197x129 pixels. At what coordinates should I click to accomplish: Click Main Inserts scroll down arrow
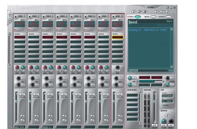[x=140, y=122]
